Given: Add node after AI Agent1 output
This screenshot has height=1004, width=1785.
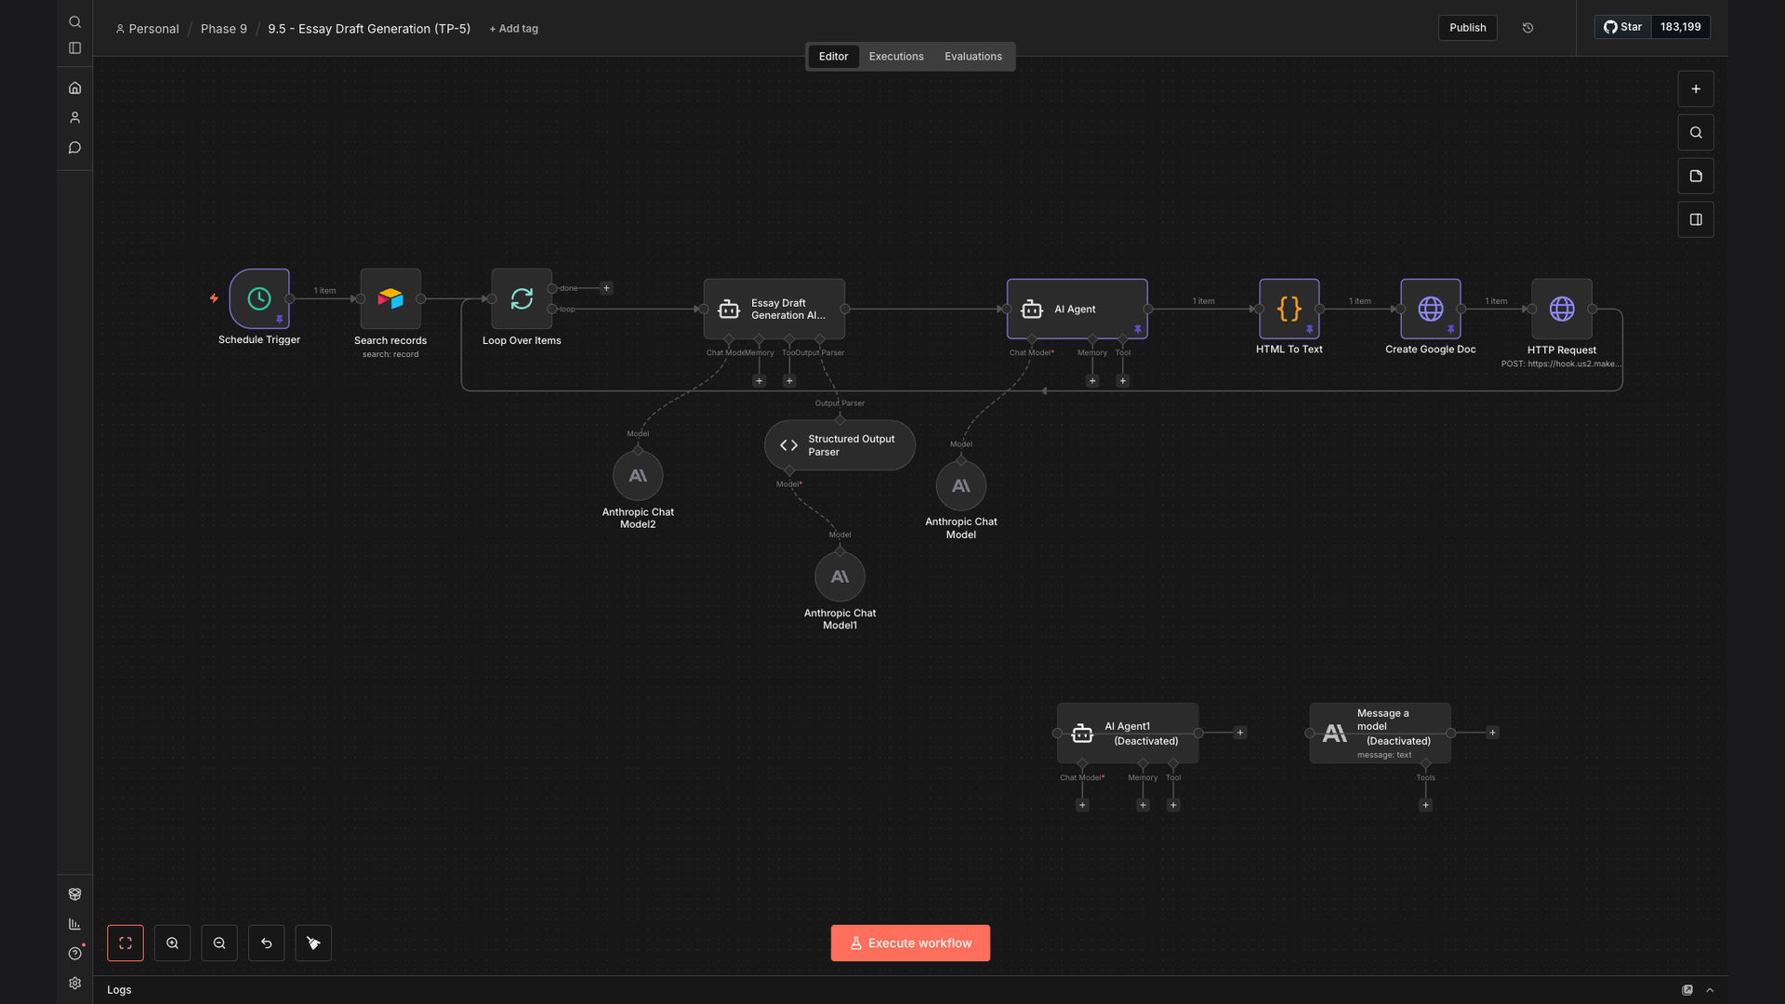Looking at the screenshot, I should (1239, 733).
